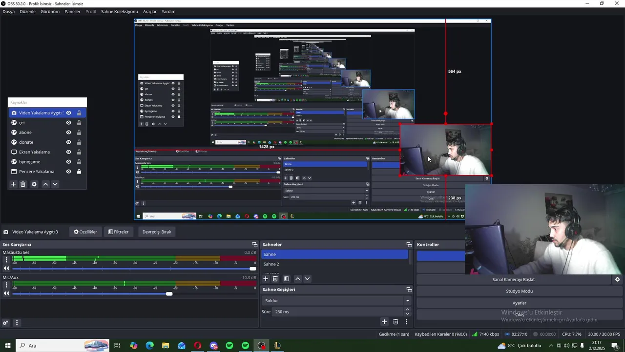Open scene transitions three-dot menu
625x352 pixels.
pyautogui.click(x=406, y=322)
